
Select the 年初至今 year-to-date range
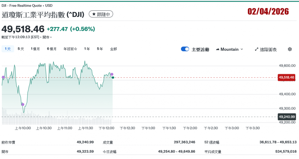70,49
